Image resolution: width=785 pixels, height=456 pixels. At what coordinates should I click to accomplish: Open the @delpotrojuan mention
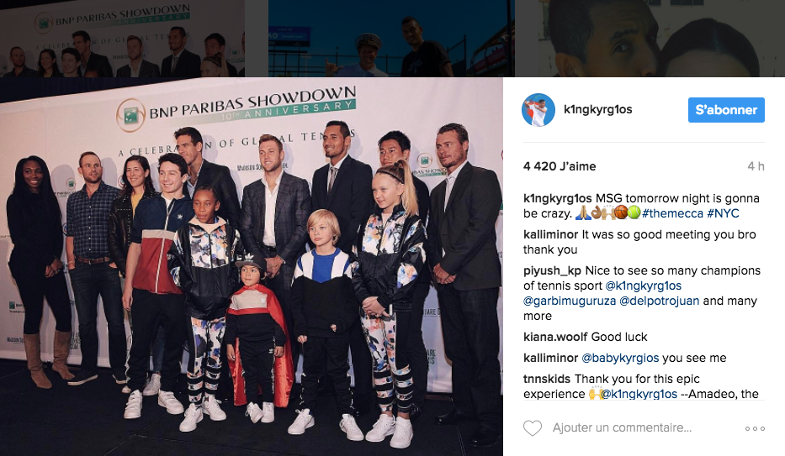[660, 301]
